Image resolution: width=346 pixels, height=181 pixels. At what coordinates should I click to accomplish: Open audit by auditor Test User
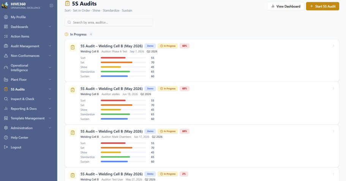click(202, 175)
